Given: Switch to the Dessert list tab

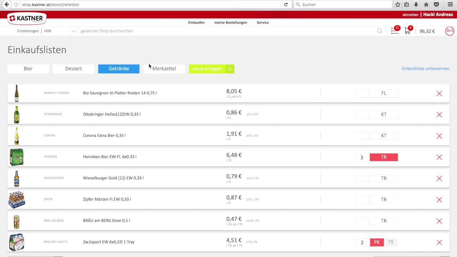Looking at the screenshot, I should (x=74, y=69).
